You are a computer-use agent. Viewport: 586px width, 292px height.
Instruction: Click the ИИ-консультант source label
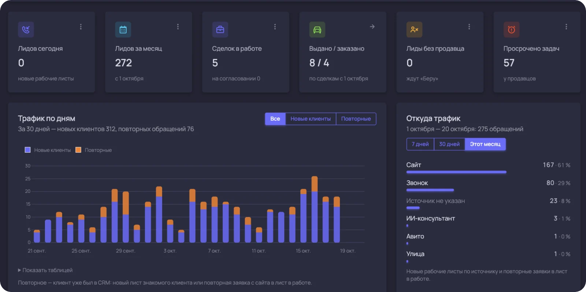coord(431,218)
